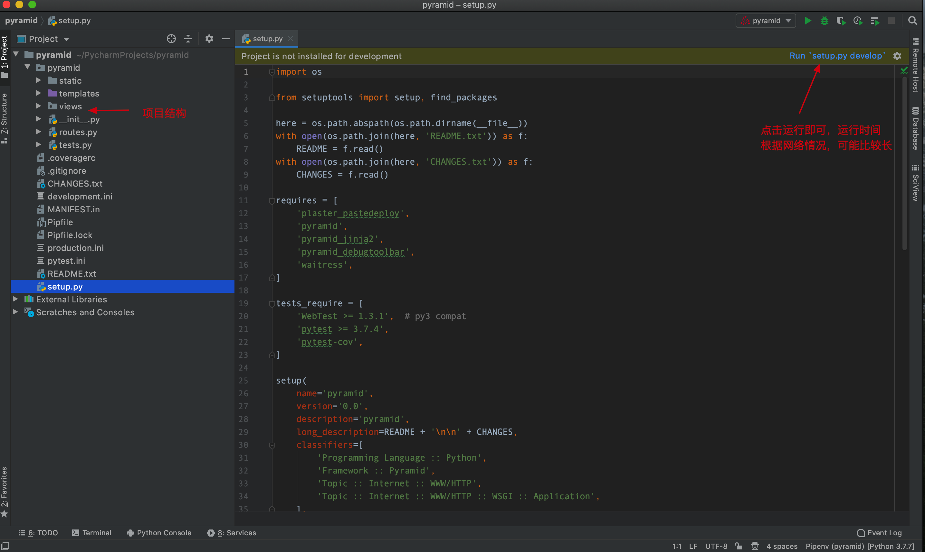Toggle the Structure tool window
This screenshot has width=925, height=552.
tap(5, 118)
